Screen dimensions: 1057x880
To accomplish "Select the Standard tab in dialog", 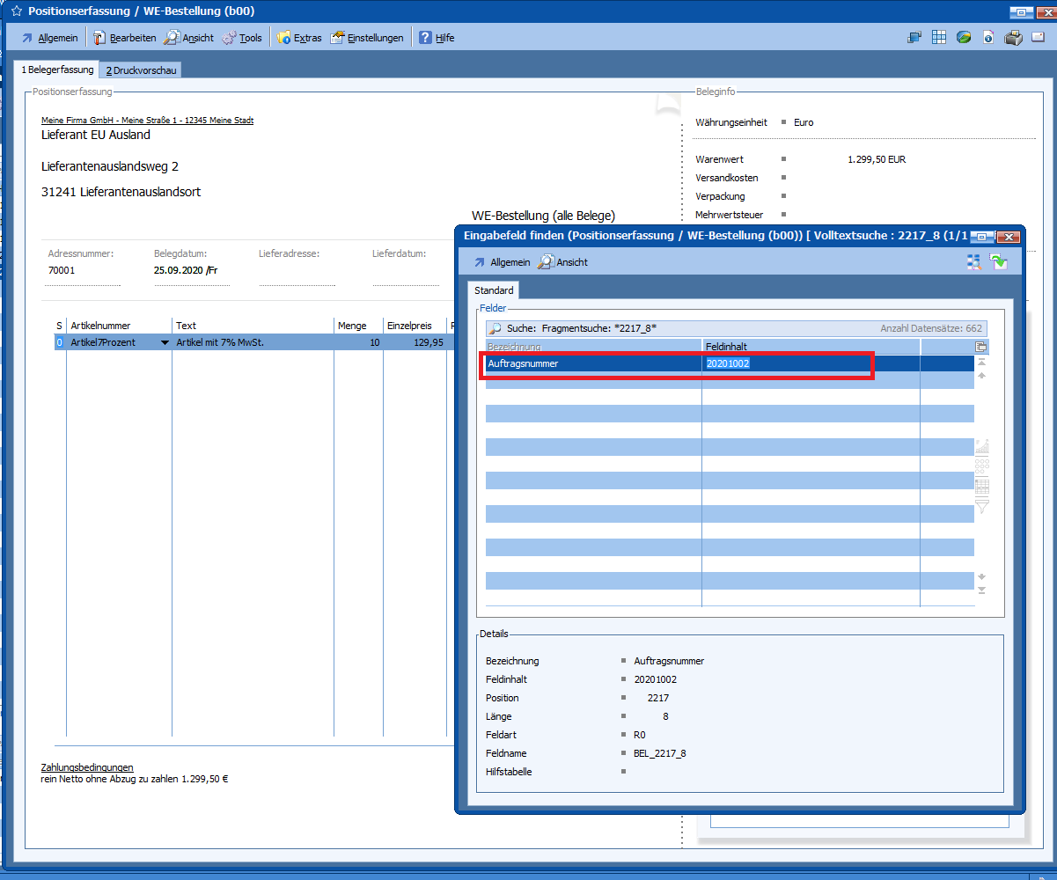I will pos(494,290).
